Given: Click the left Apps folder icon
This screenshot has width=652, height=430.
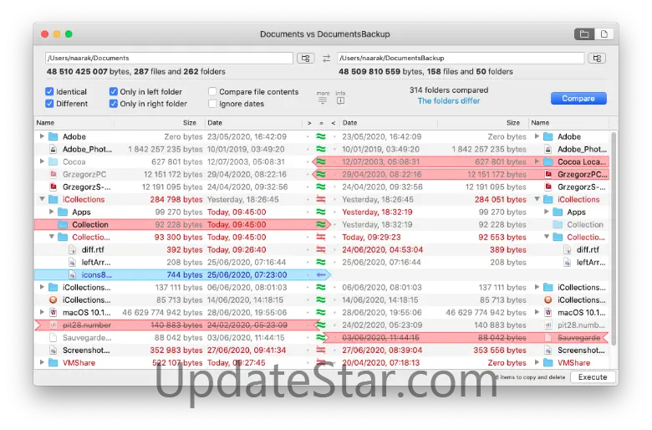Looking at the screenshot, I should tap(63, 212).
